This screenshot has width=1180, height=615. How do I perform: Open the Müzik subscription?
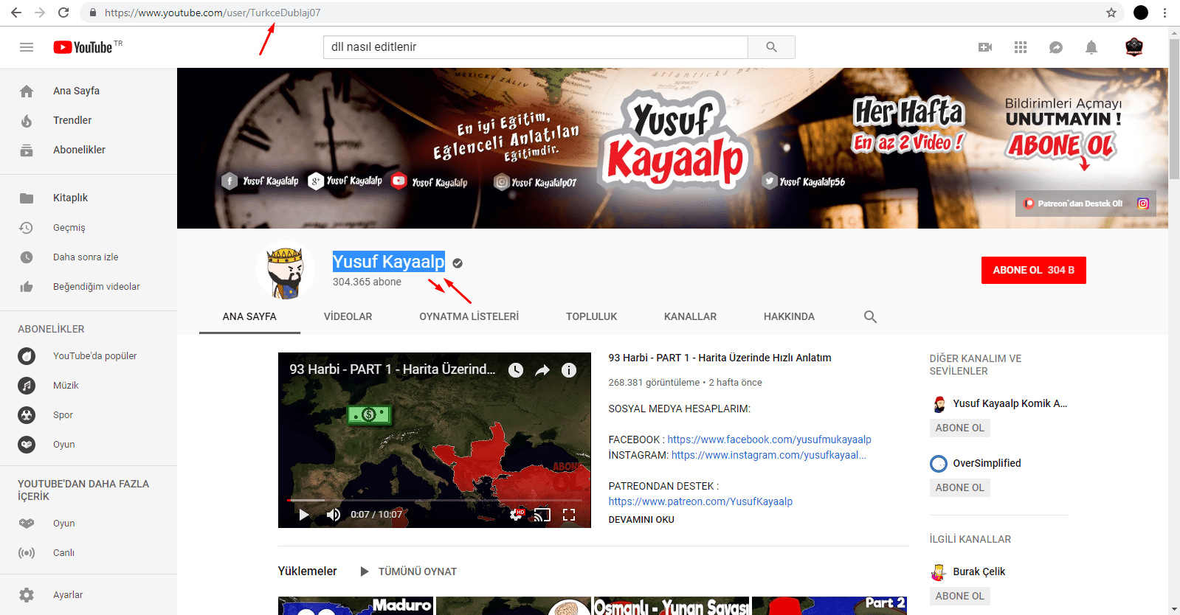coord(89,386)
